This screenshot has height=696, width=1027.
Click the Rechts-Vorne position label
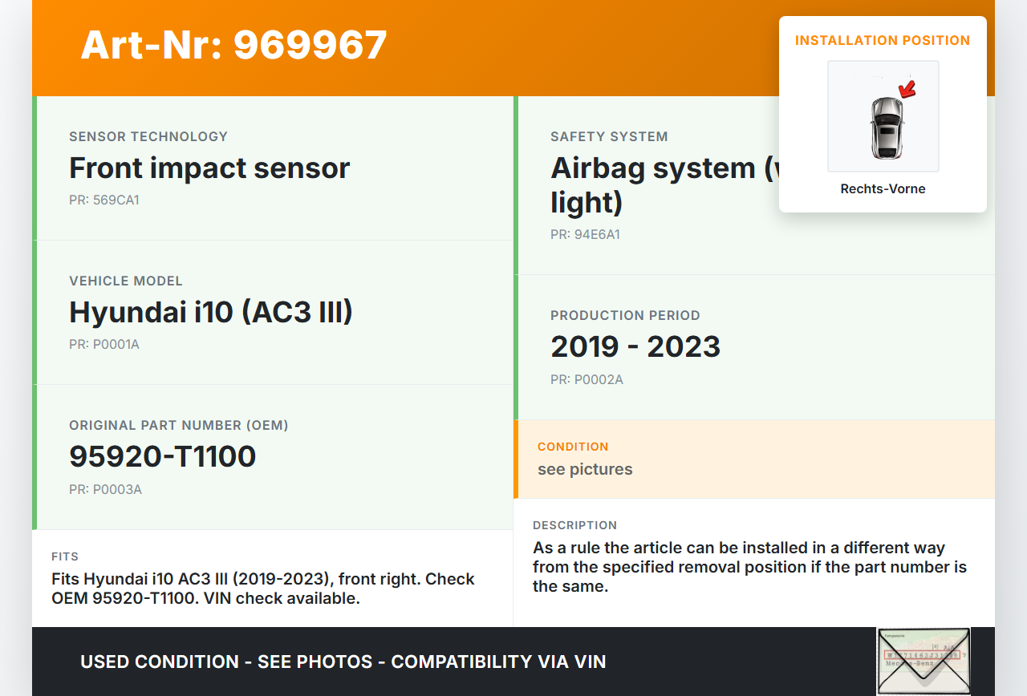click(x=883, y=189)
